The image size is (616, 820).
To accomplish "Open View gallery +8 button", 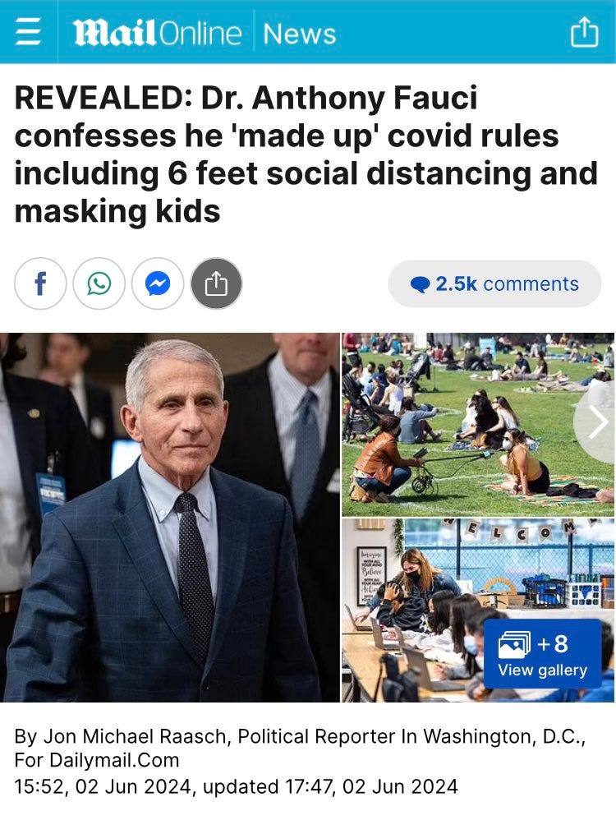I will point(542,654).
